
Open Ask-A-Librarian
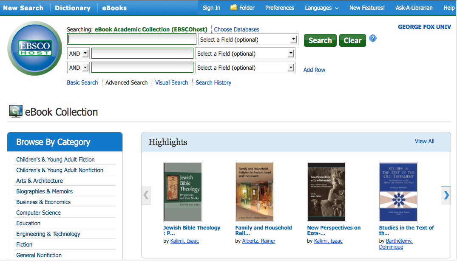(x=414, y=8)
